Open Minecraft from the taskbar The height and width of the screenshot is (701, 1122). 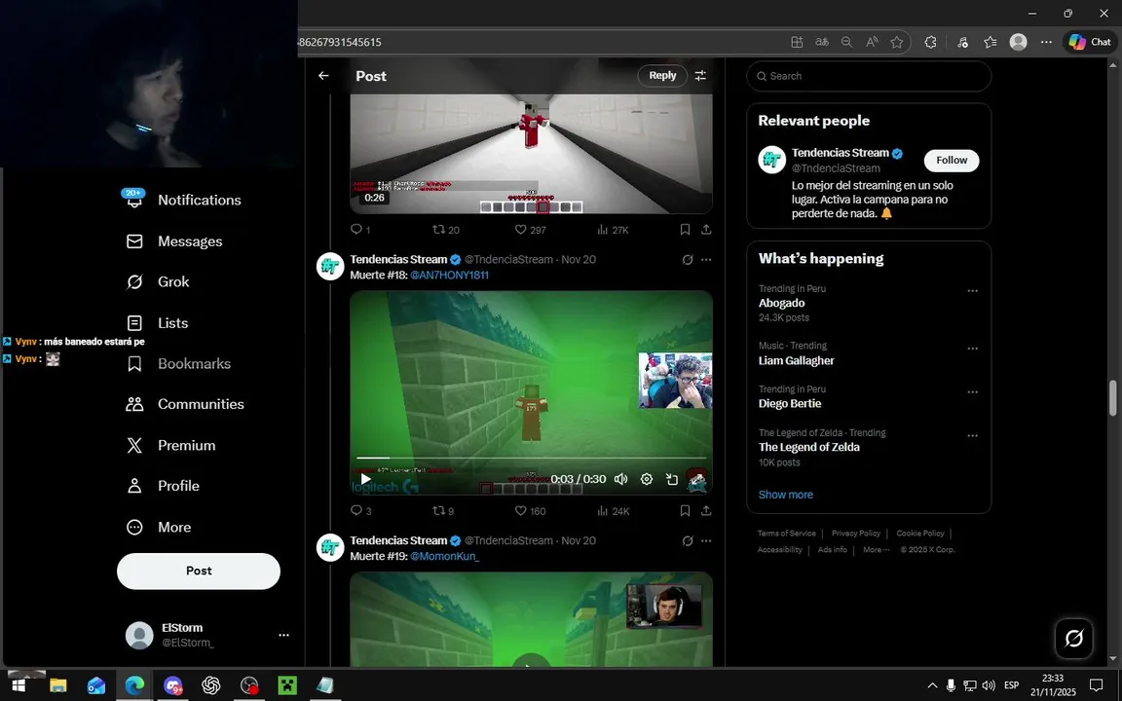click(x=287, y=685)
